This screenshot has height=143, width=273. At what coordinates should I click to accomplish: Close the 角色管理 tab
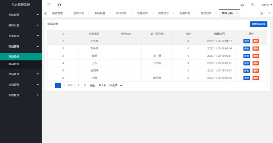[67, 14]
